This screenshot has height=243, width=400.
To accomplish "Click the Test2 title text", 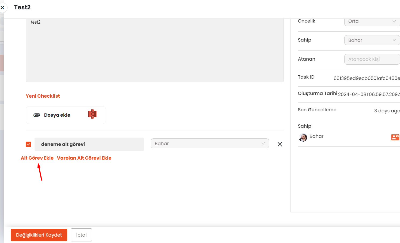I will click(22, 8).
